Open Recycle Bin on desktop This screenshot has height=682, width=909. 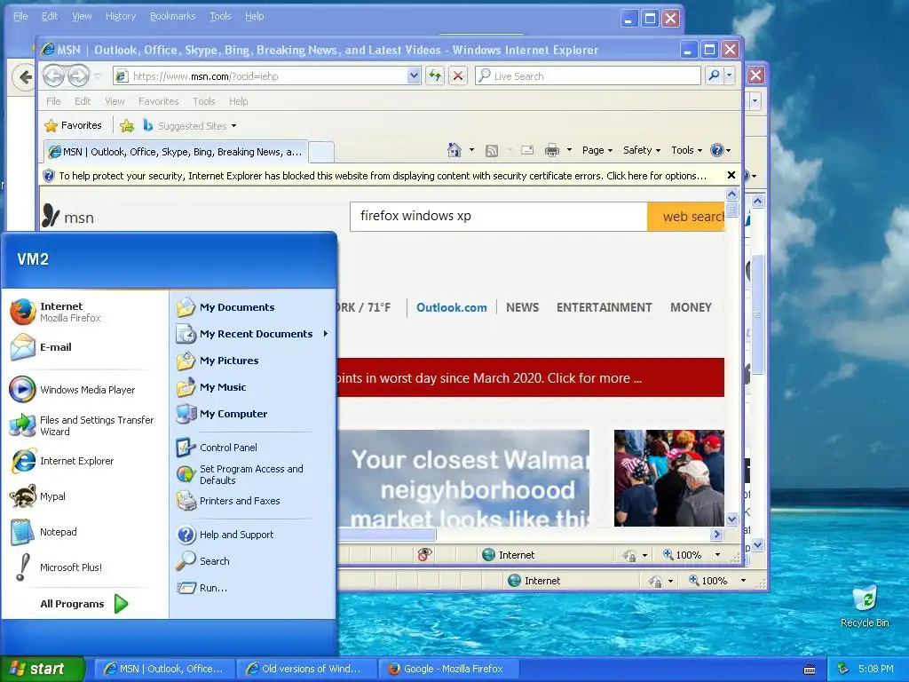click(865, 606)
